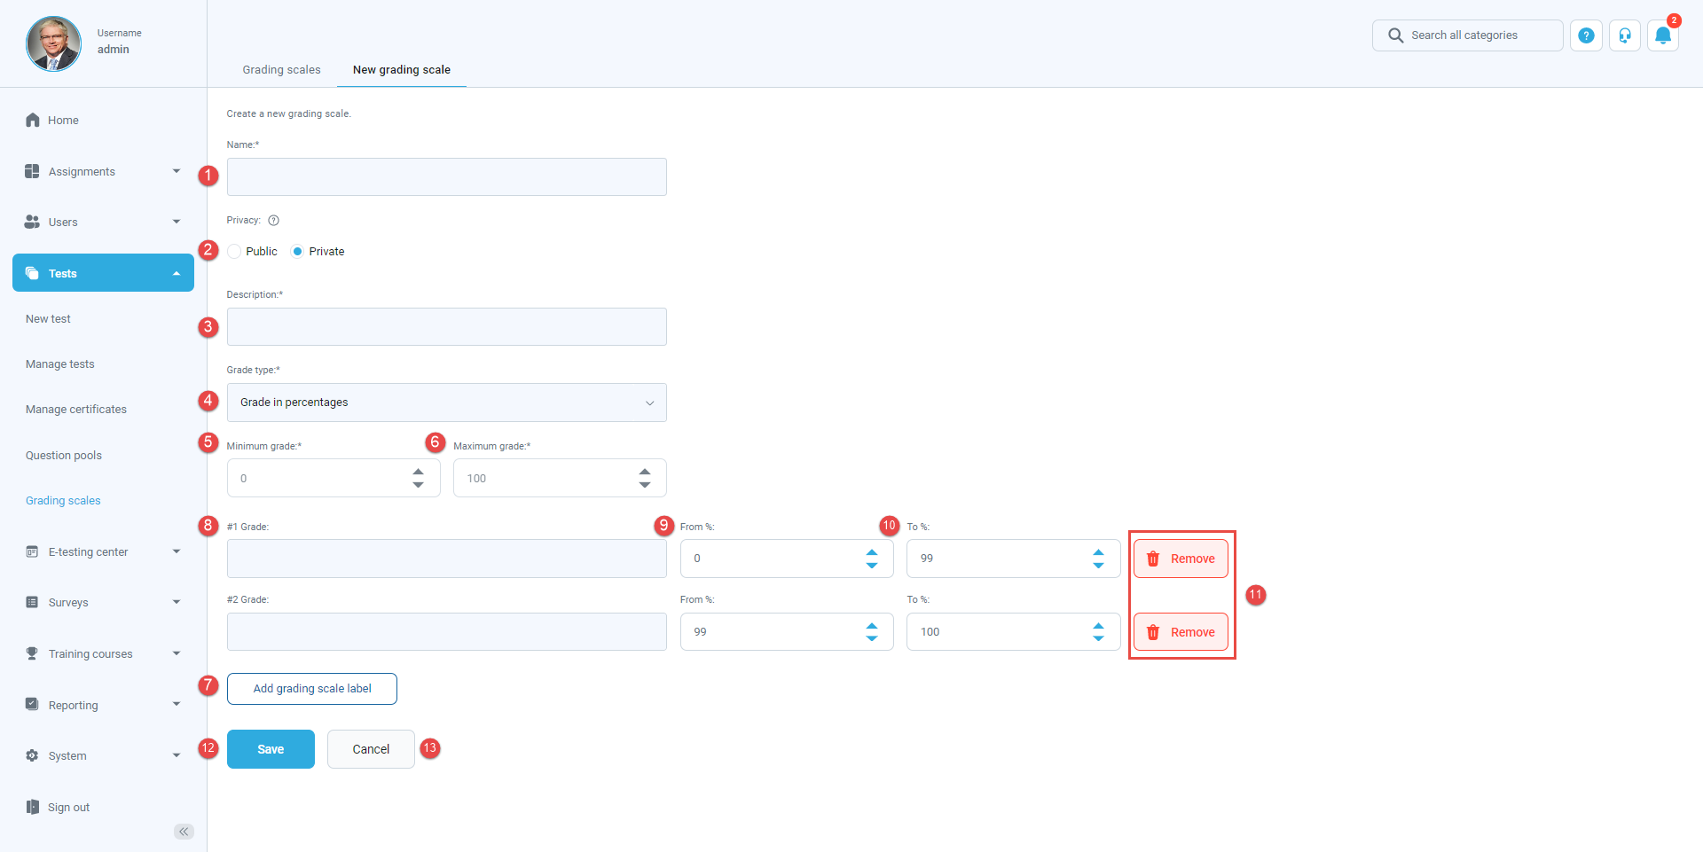Increase the Maximum grade value
The image size is (1703, 852).
pos(645,472)
